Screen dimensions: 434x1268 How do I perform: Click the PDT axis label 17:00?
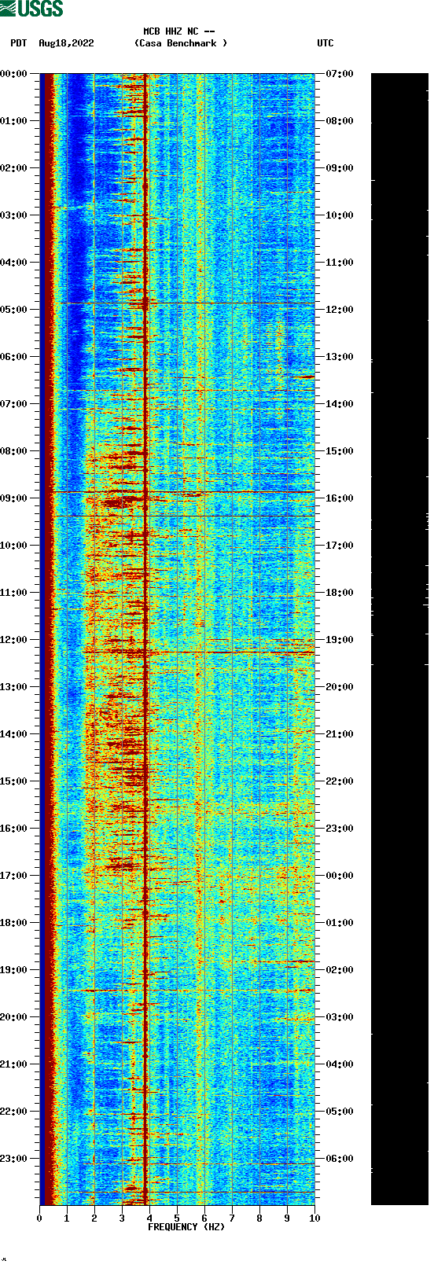pyautogui.click(x=14, y=876)
